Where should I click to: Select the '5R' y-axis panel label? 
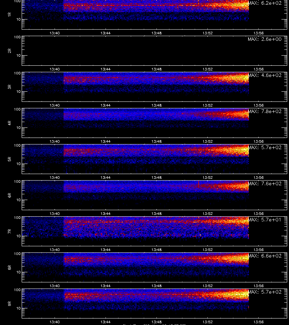click(9, 159)
